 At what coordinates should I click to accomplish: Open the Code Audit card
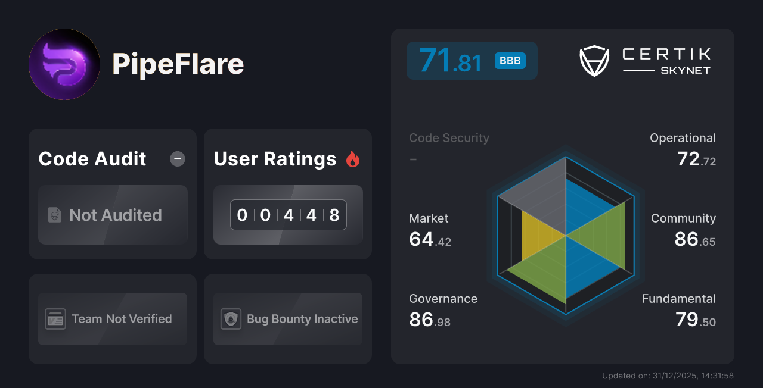point(112,193)
